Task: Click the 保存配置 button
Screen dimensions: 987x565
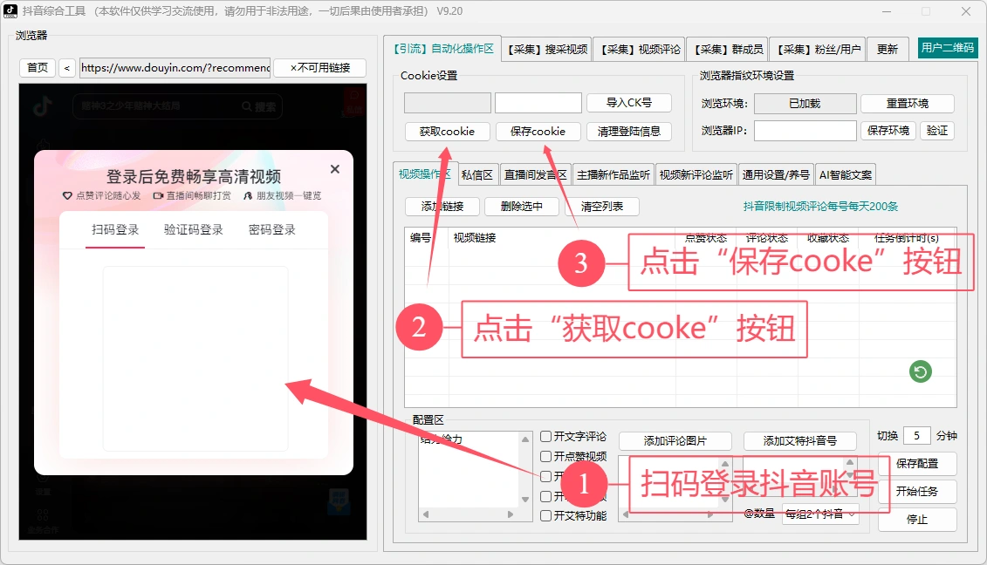Action: [x=917, y=464]
